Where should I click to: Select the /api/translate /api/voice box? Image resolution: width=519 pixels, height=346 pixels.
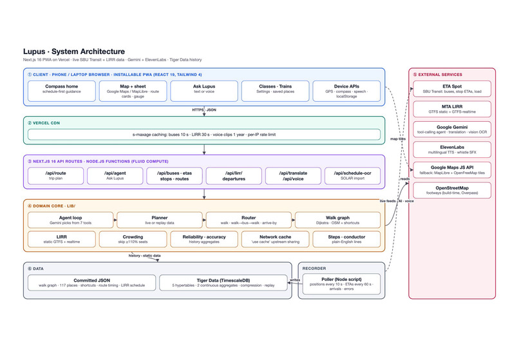(x=293, y=175)
